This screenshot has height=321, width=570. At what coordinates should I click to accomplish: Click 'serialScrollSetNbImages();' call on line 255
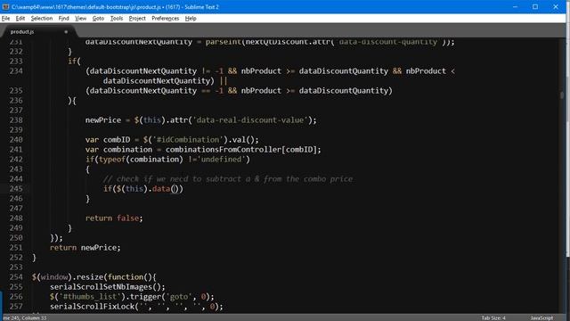108,287
